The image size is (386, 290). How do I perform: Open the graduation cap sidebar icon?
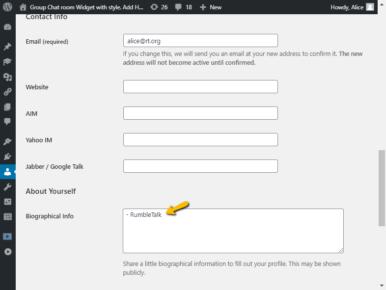pyautogui.click(x=8, y=61)
